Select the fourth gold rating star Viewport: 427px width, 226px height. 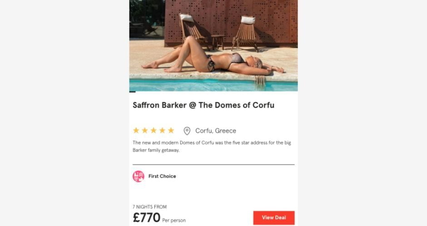(162, 131)
